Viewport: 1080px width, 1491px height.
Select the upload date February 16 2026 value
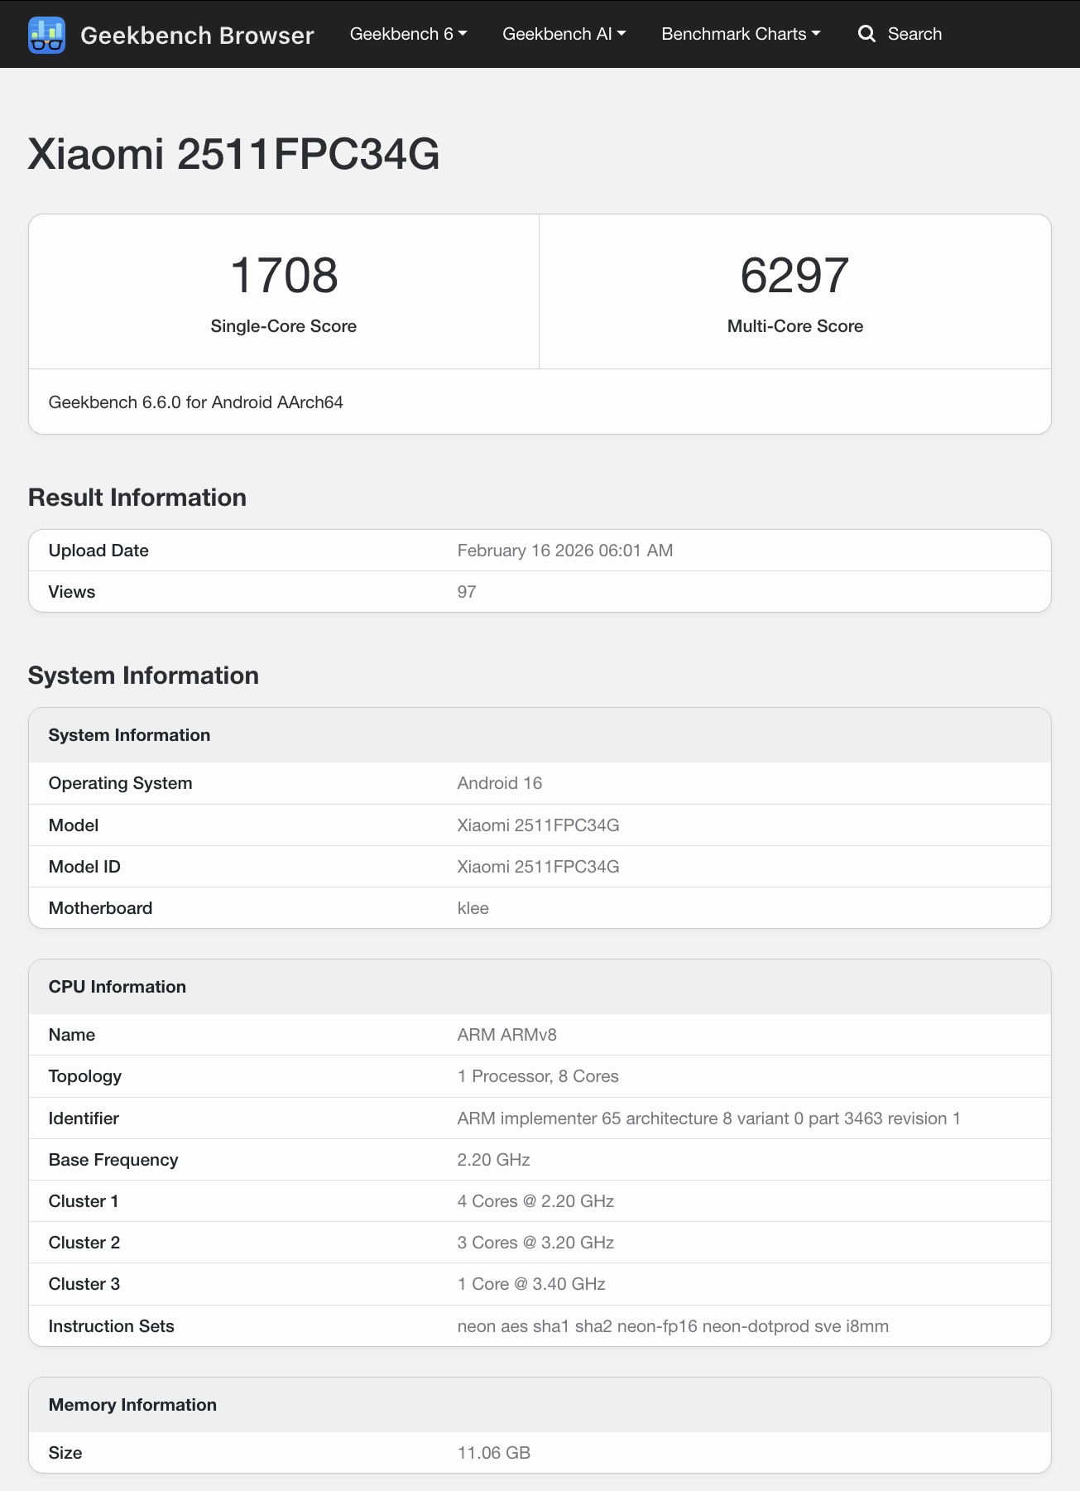[565, 551]
